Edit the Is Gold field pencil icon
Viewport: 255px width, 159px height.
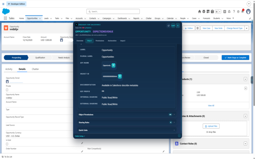[82, 143]
